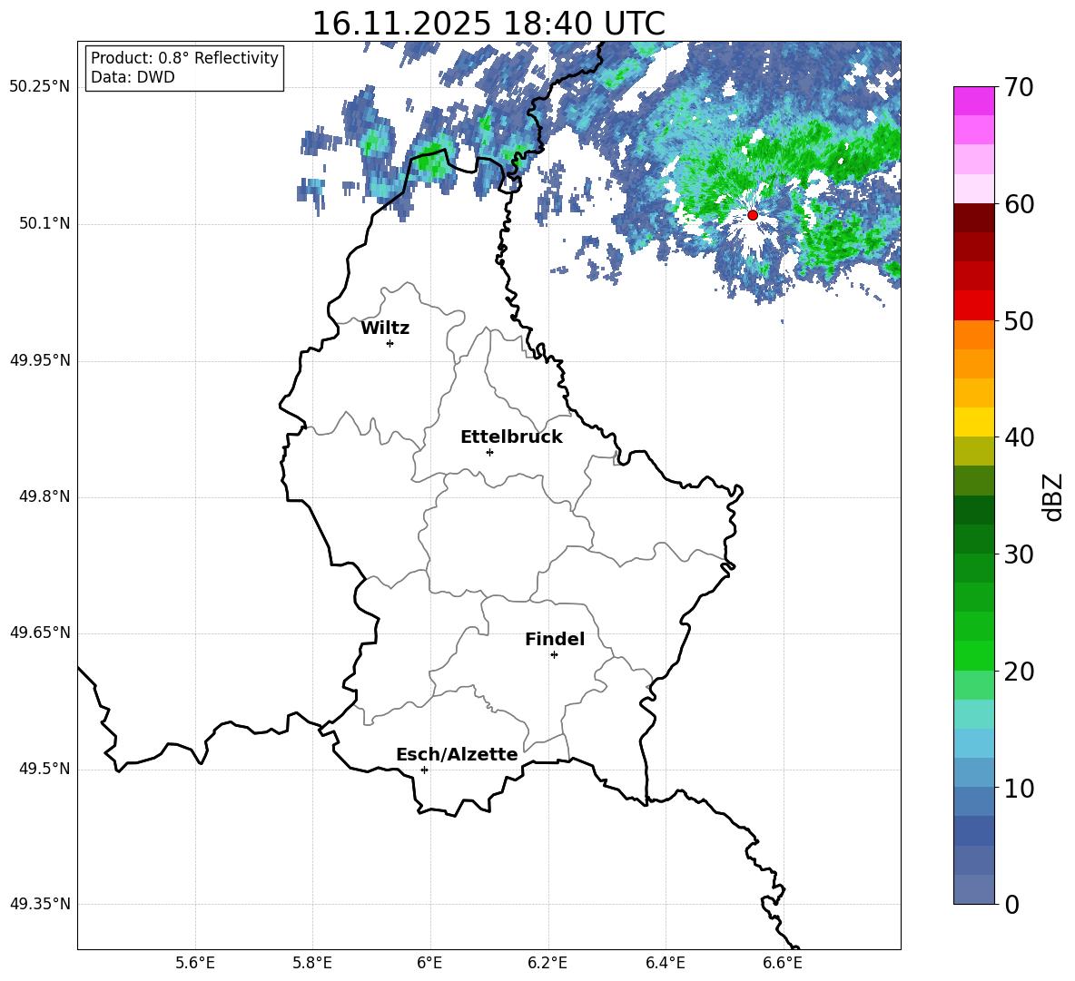Click the Data: DWD text
1075x981 pixels.
(133, 77)
